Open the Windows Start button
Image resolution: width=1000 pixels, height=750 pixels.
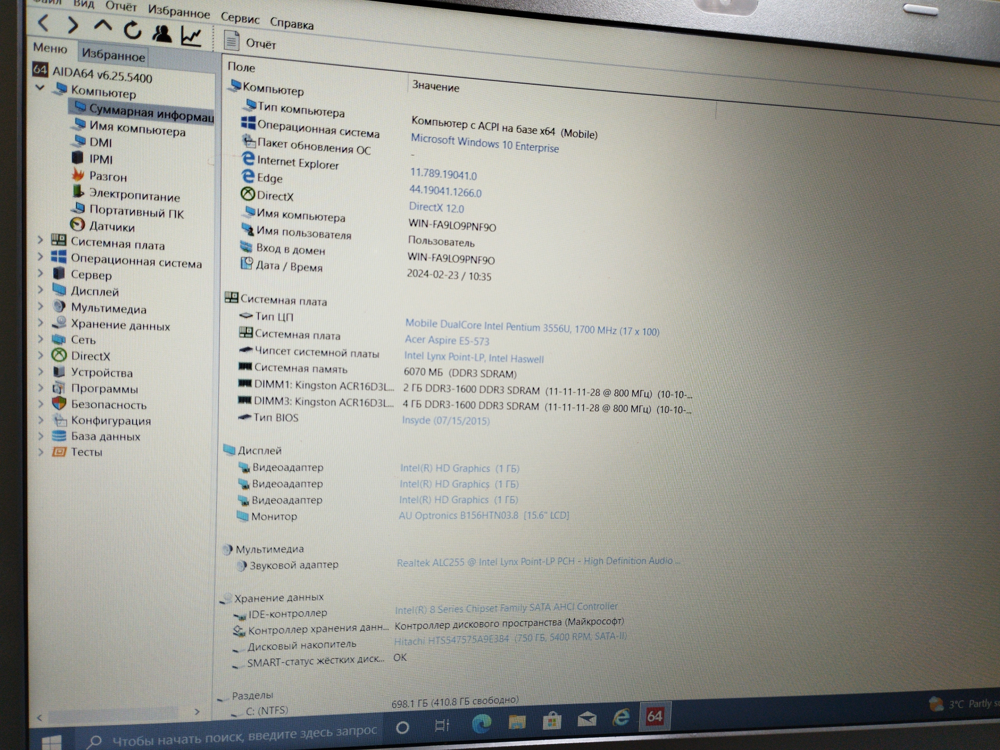coord(52,742)
